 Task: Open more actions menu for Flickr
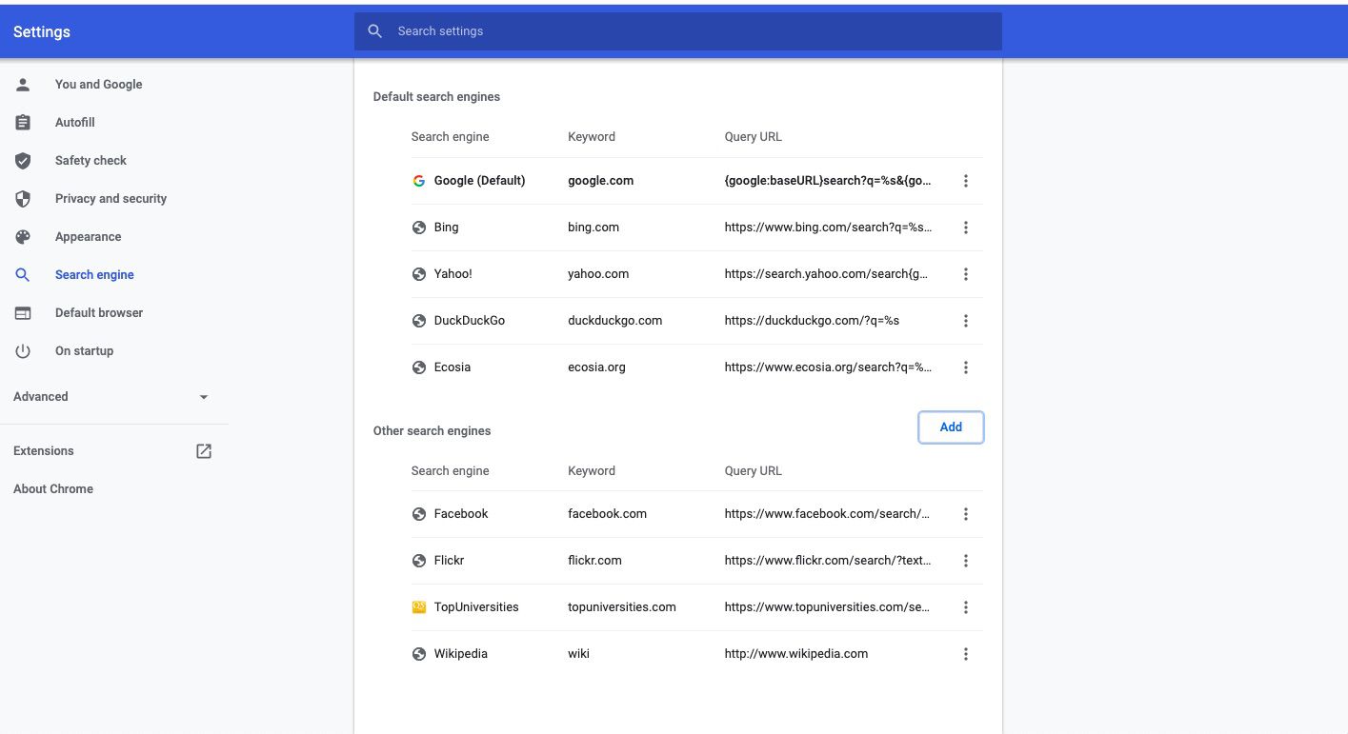coord(966,561)
